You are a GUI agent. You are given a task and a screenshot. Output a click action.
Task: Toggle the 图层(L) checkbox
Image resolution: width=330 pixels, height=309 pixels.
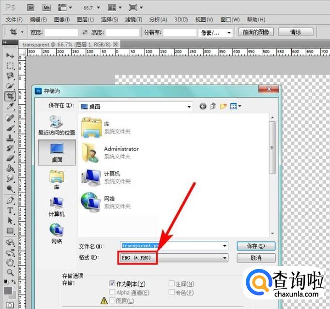click(112, 301)
